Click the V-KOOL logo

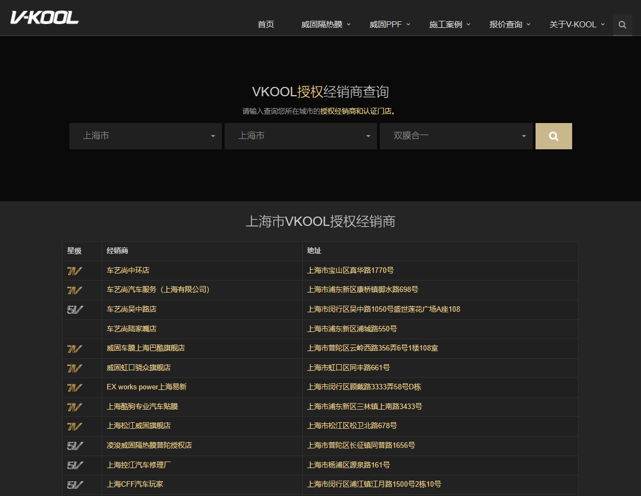point(44,17)
